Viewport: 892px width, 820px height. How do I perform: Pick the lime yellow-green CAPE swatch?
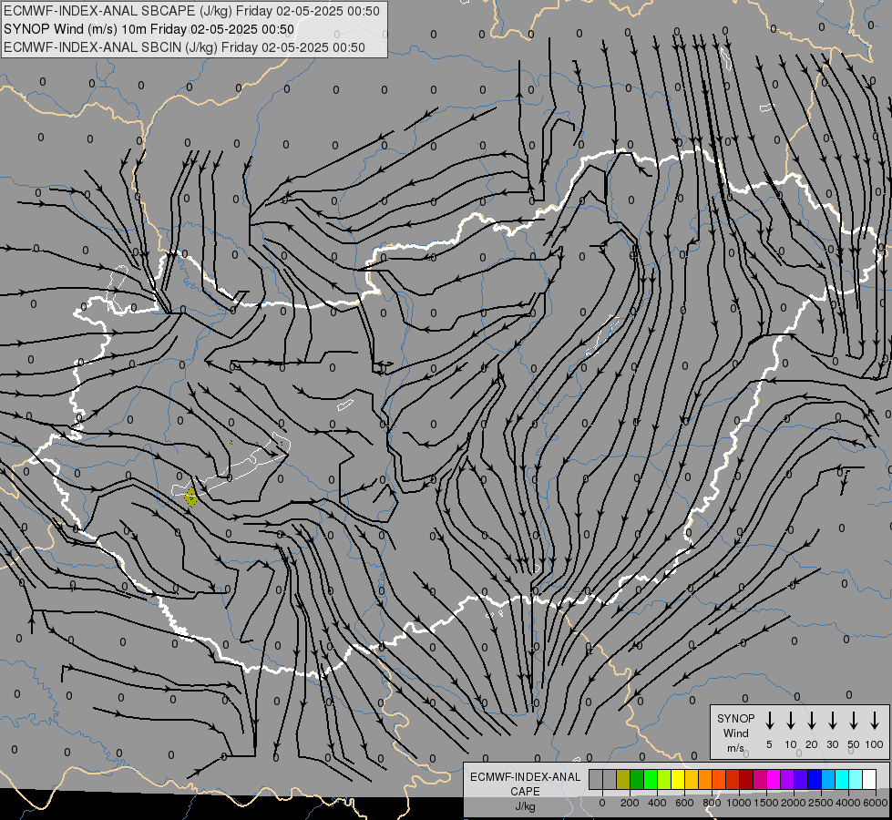664,779
